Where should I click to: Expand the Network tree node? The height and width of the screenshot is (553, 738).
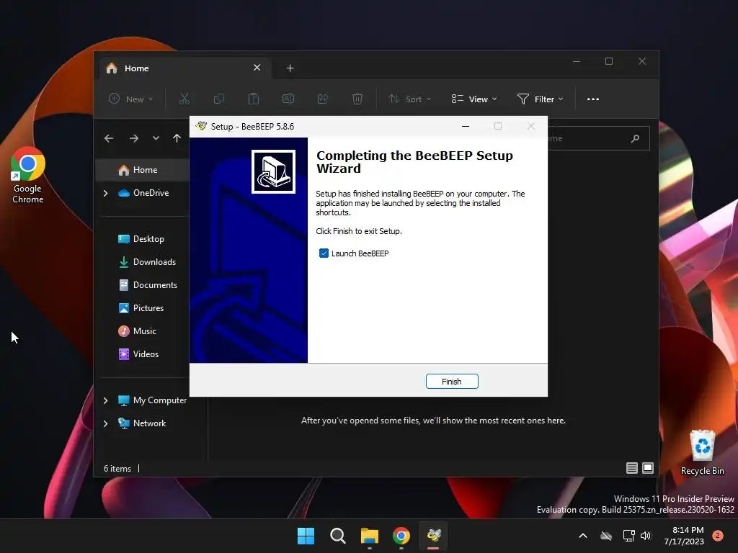[x=105, y=423]
